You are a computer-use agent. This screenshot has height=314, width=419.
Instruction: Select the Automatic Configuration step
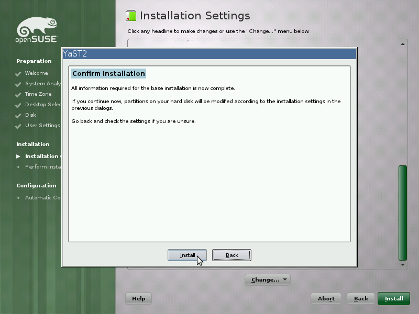click(42, 197)
